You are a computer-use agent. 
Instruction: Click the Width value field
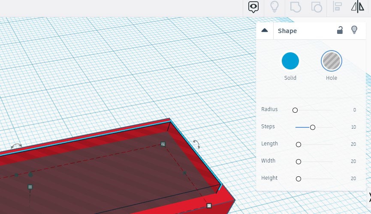[x=353, y=161]
